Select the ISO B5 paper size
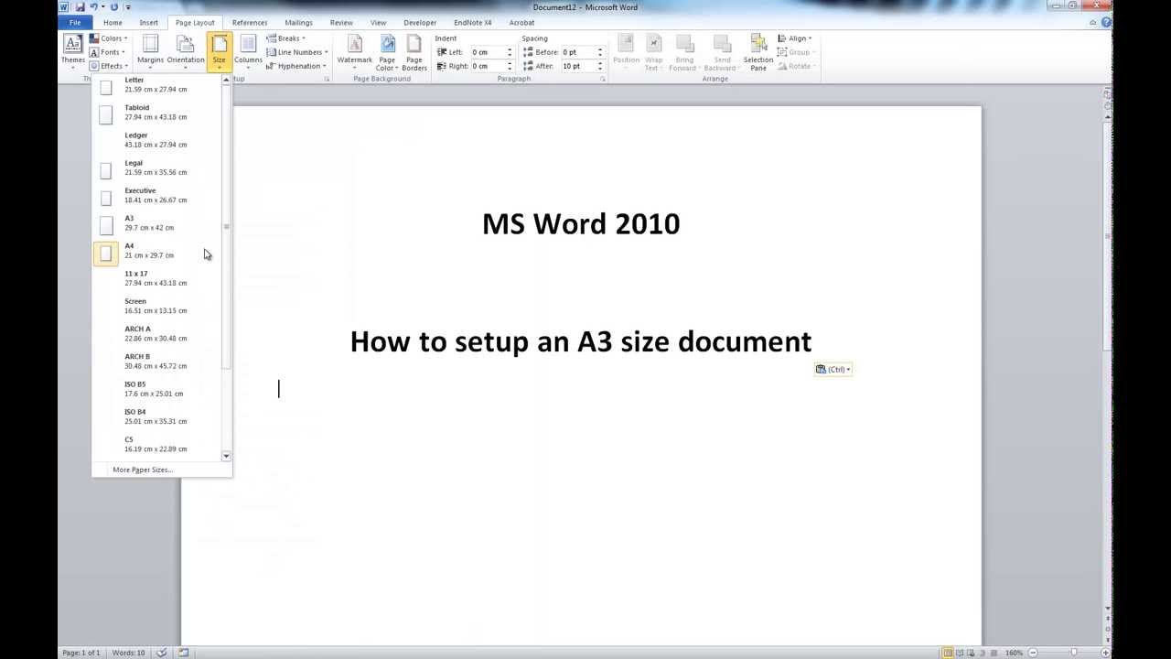1171x659 pixels. pyautogui.click(x=157, y=389)
